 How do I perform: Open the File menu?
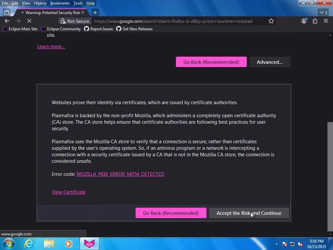[x=5, y=3]
